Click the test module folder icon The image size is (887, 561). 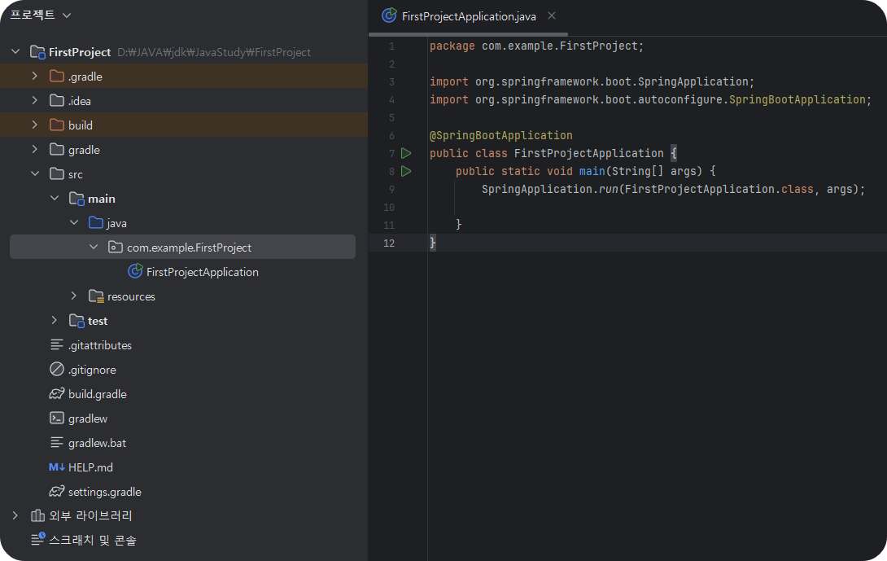point(76,321)
